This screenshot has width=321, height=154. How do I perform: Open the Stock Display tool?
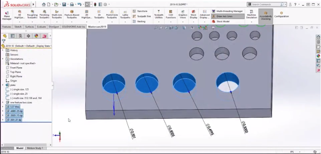(194, 15)
